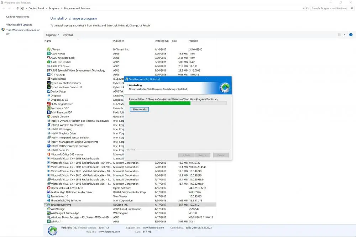Select the ASUS Keyboard Lock icon
The height and width of the screenshot is (237, 356).
coord(48,58)
